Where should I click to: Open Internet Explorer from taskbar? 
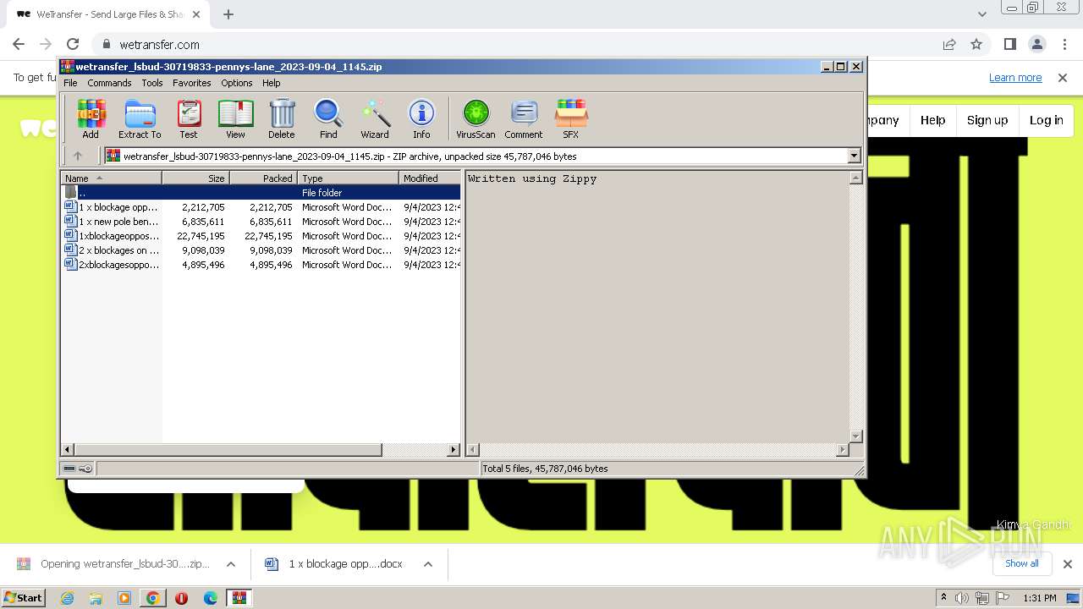67,598
